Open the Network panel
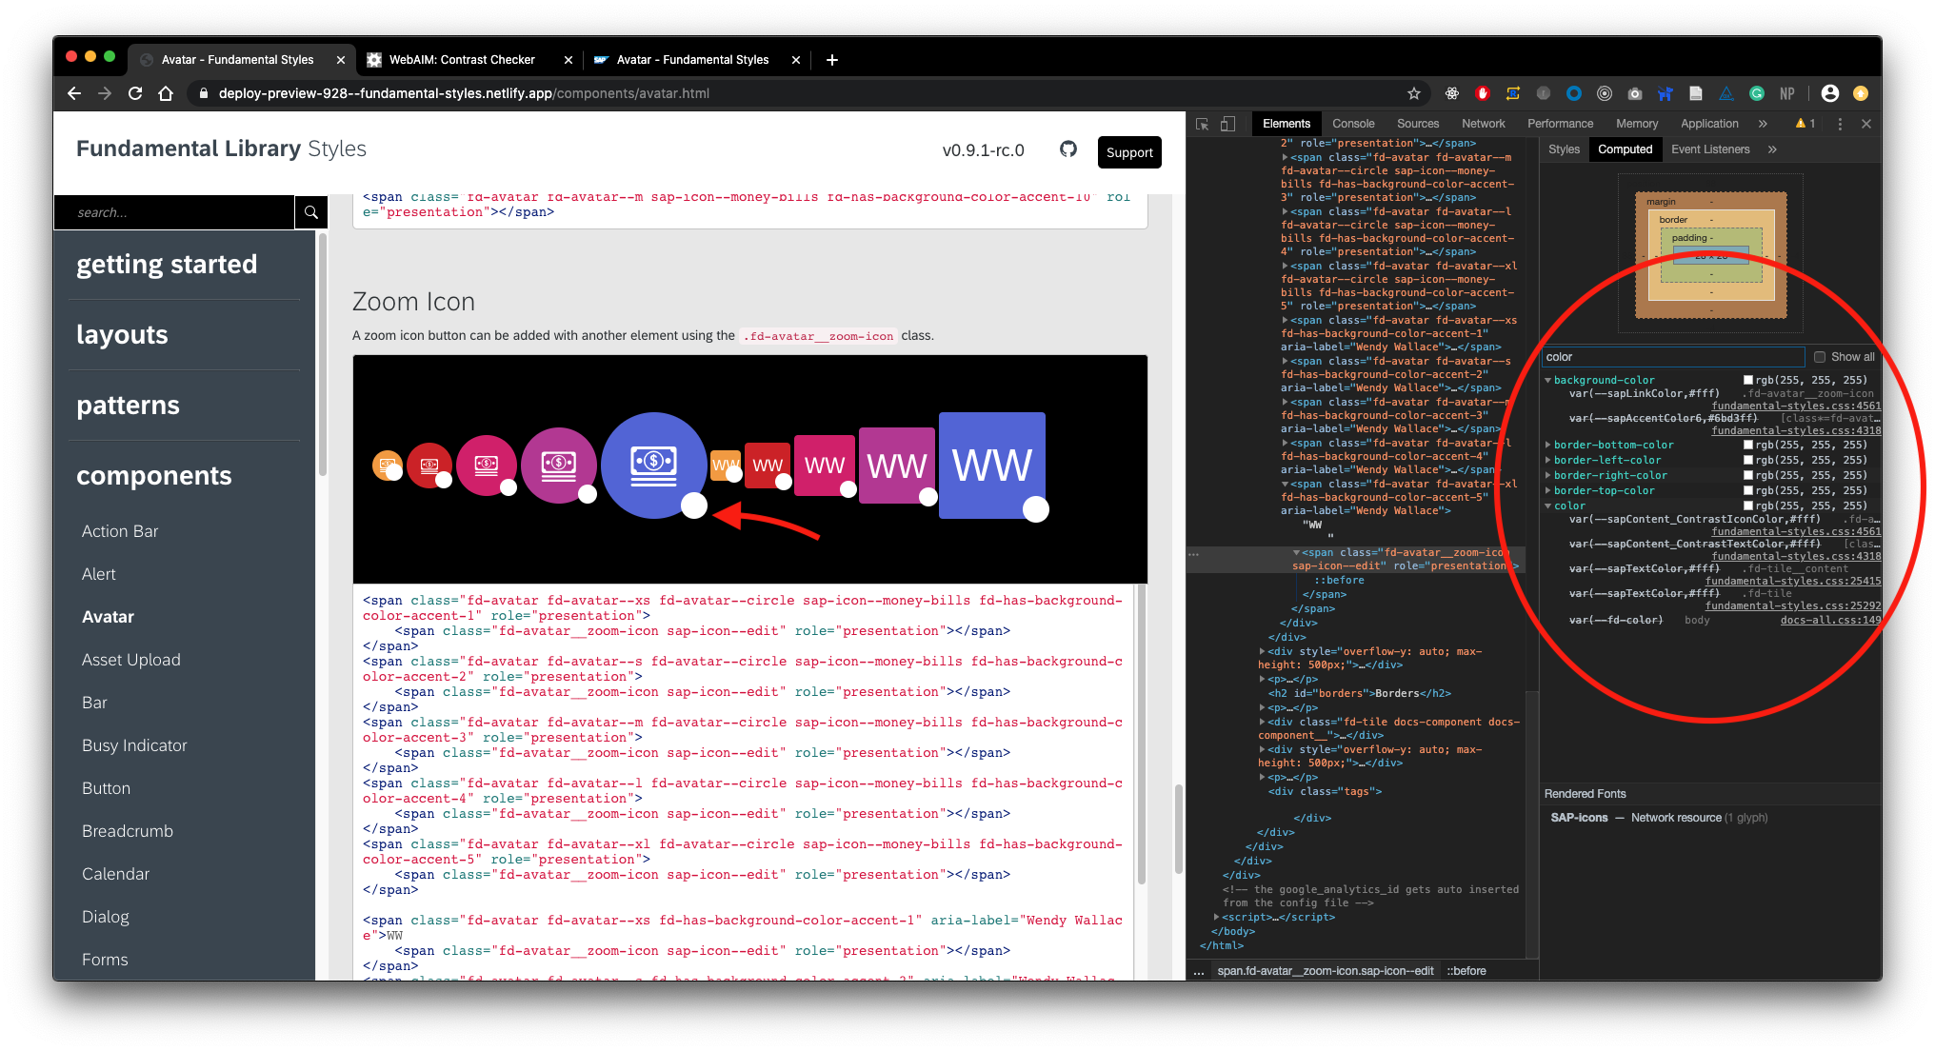This screenshot has height=1051, width=1935. [x=1484, y=124]
